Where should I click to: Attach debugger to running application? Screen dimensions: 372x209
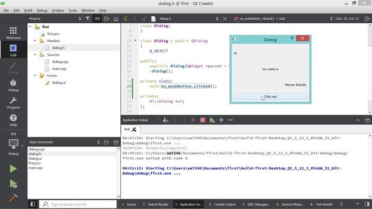tap(212, 120)
